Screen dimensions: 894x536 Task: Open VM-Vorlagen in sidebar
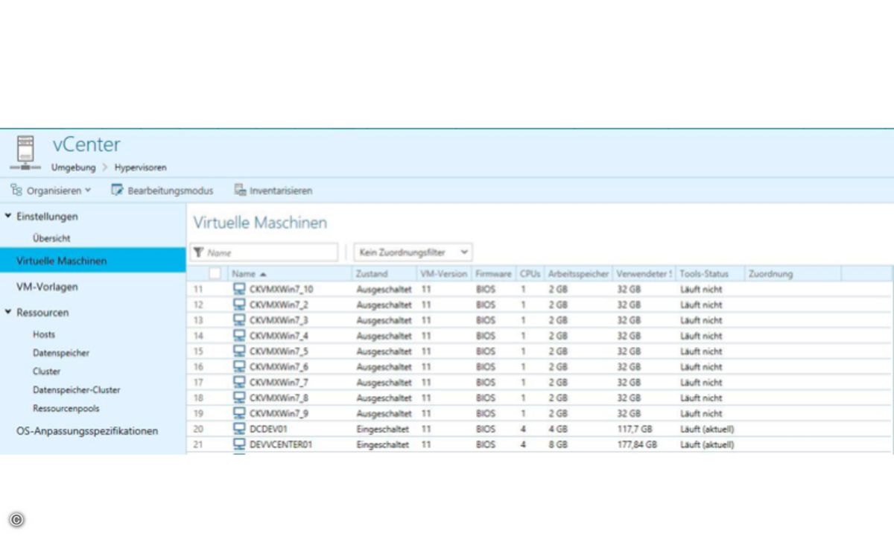[x=47, y=287]
